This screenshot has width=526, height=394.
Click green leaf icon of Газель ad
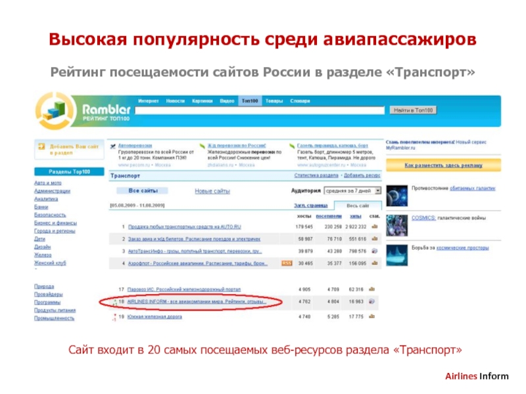tap(292, 146)
